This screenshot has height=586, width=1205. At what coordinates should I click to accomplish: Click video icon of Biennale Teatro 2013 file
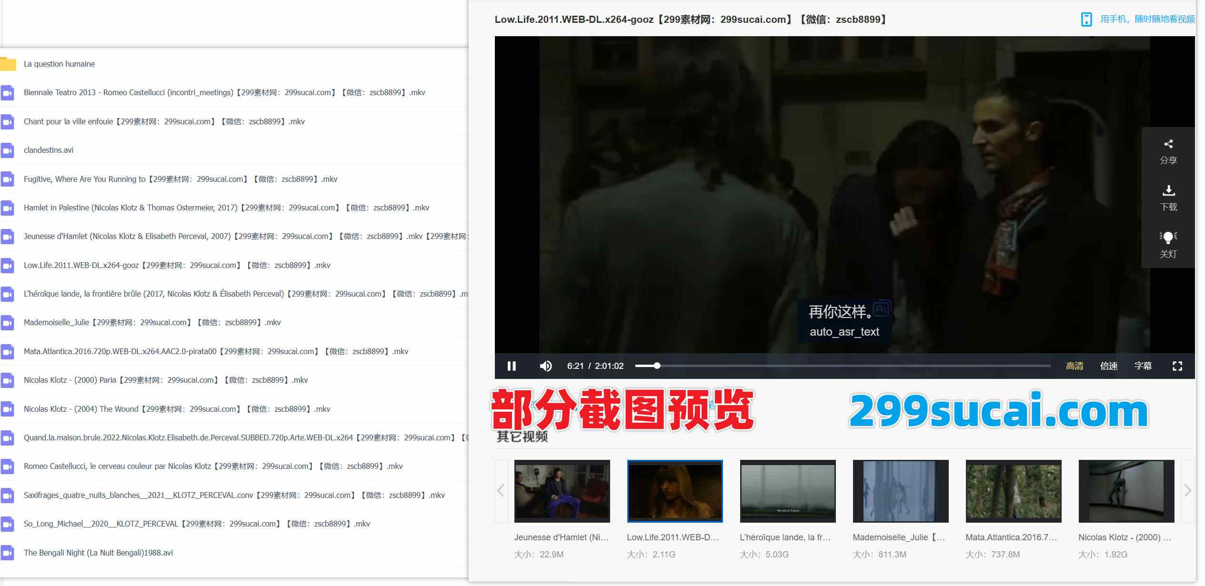coord(7,93)
